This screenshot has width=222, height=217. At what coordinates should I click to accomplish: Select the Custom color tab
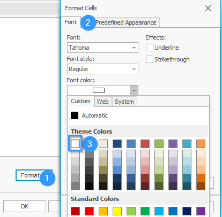click(81, 101)
